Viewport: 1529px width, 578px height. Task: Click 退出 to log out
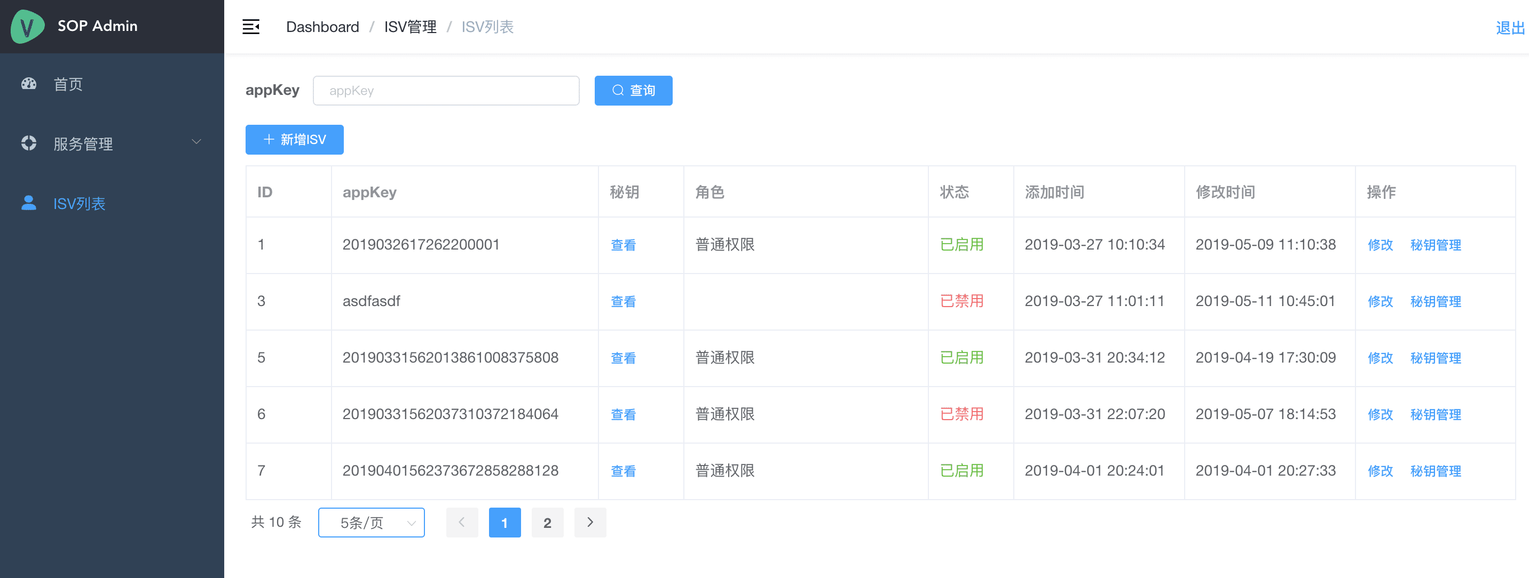tap(1509, 27)
